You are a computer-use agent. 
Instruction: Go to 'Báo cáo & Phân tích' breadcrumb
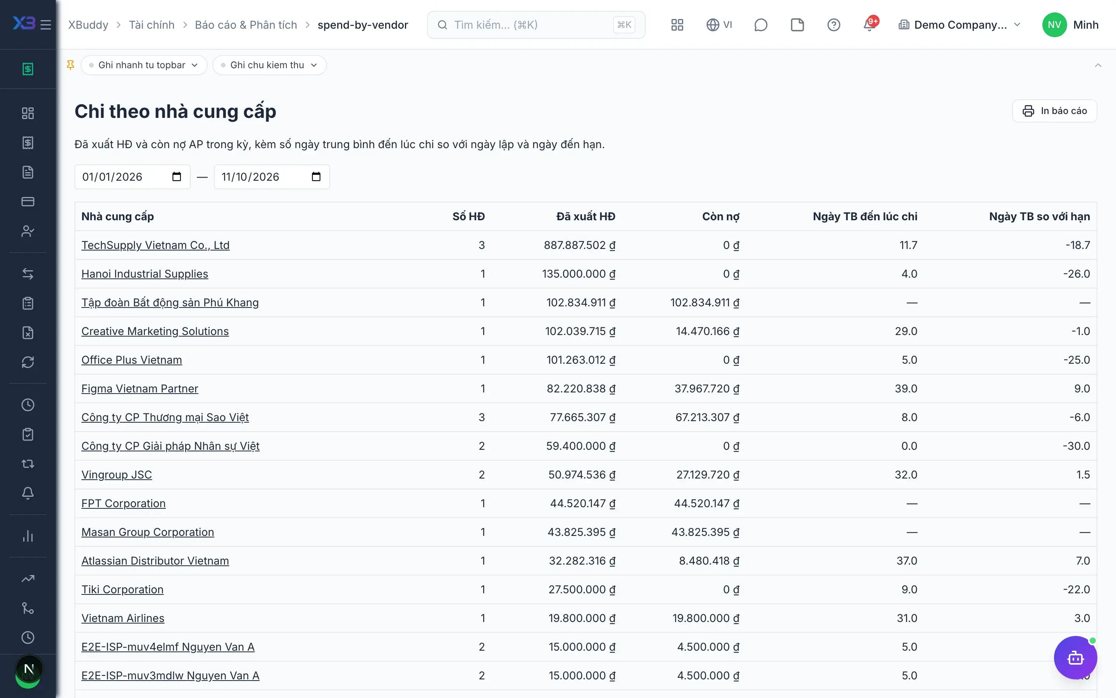point(246,25)
